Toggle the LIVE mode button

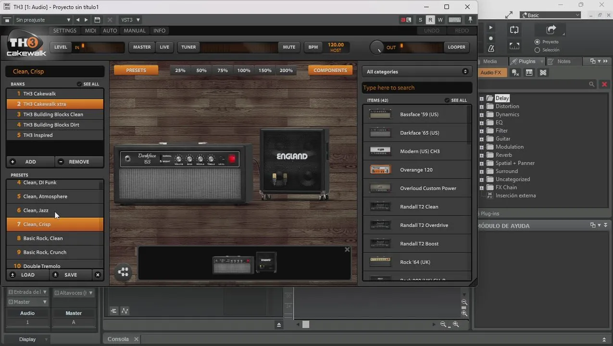[x=164, y=47]
